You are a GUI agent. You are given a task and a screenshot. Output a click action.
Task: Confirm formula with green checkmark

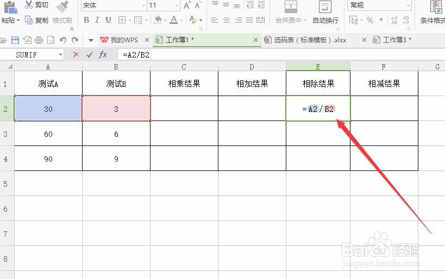point(90,54)
